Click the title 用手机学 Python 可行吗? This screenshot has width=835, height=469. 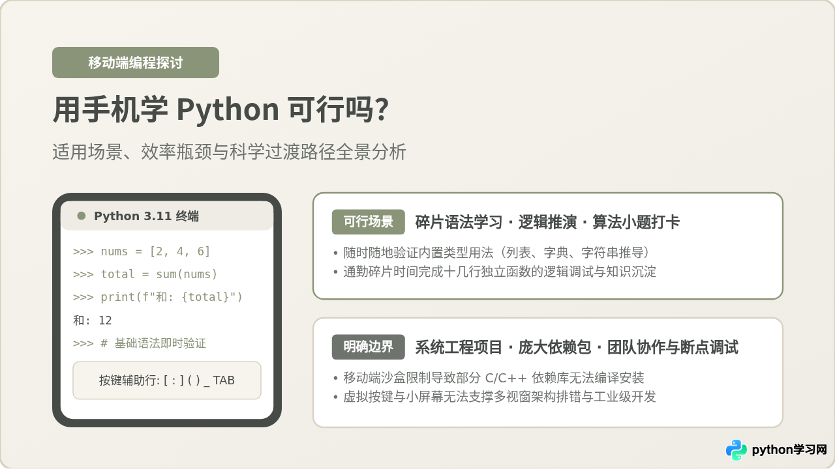(221, 109)
